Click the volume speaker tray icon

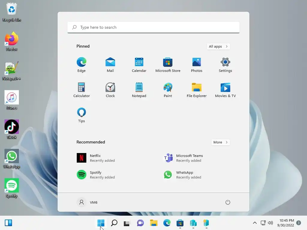point(270,223)
